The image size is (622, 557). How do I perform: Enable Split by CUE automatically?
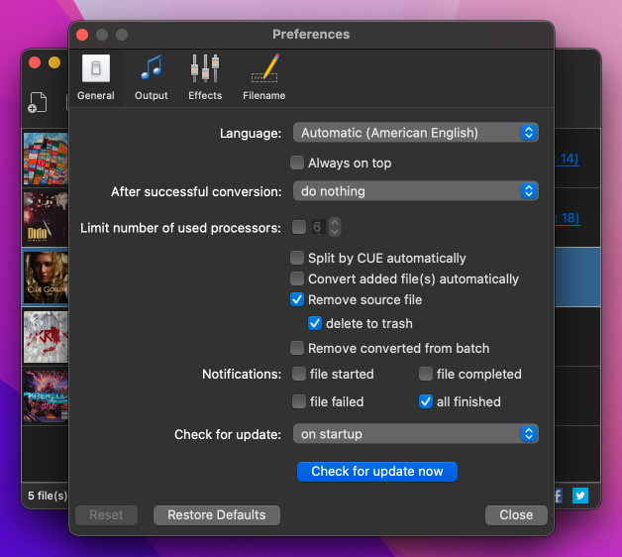[x=297, y=258]
